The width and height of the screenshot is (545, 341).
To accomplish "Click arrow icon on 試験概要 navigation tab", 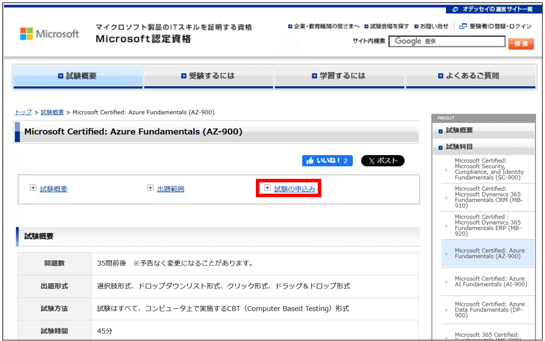I will (61, 76).
